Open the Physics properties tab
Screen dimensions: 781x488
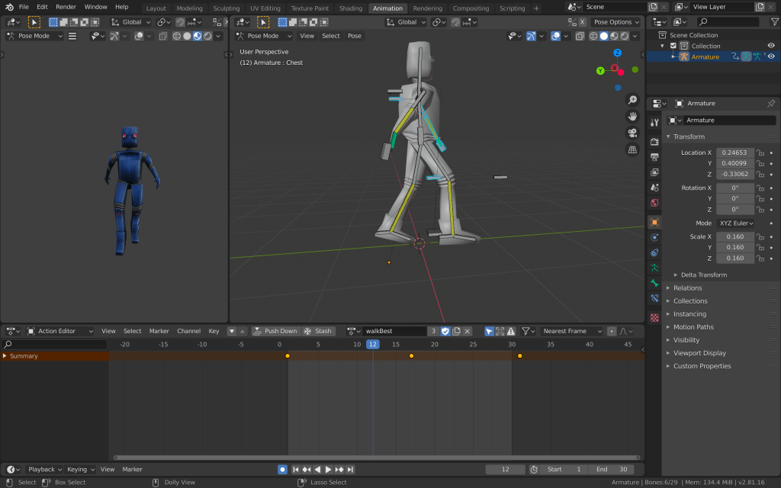[654, 237]
